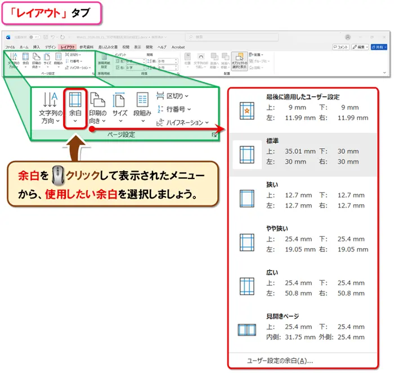This screenshot has width=394, height=373.
Task: Expand the グループ化 group dropdown
Action: 259,61
